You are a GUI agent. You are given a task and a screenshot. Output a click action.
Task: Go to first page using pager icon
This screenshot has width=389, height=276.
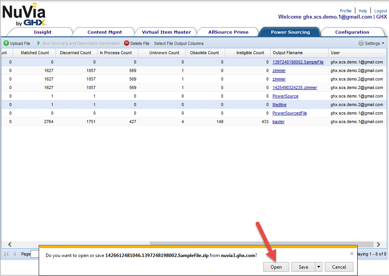7,254
